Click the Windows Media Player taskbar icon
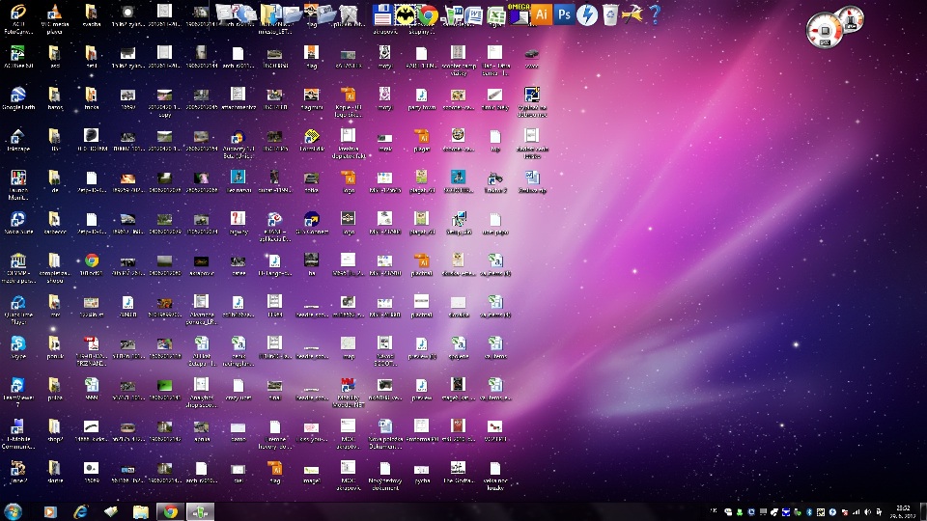 pos(50,511)
